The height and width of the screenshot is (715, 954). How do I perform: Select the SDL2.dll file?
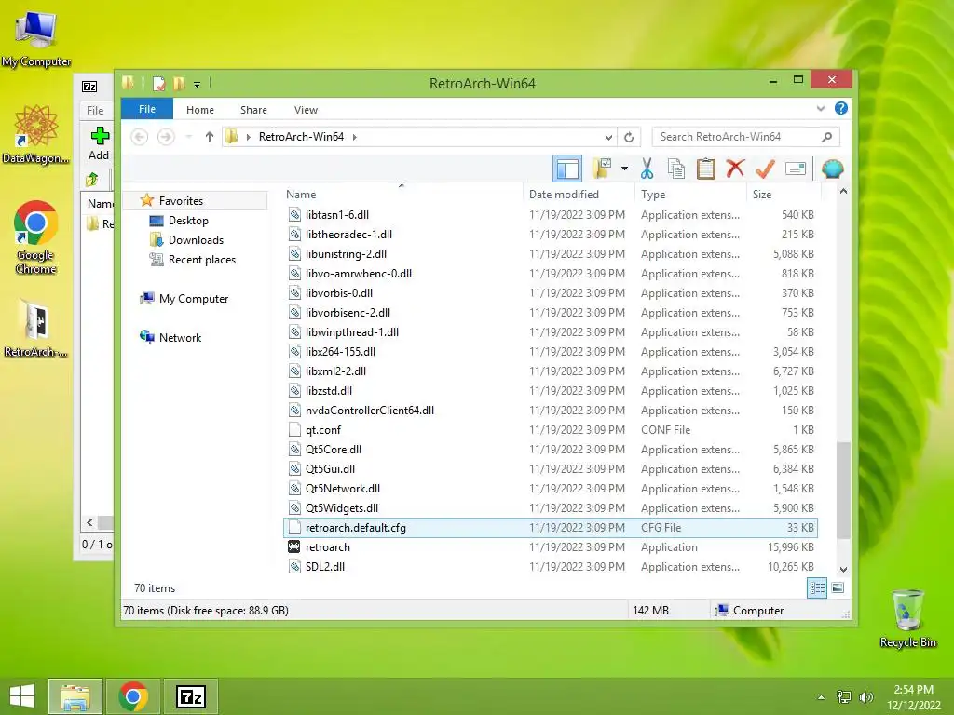pos(551,567)
